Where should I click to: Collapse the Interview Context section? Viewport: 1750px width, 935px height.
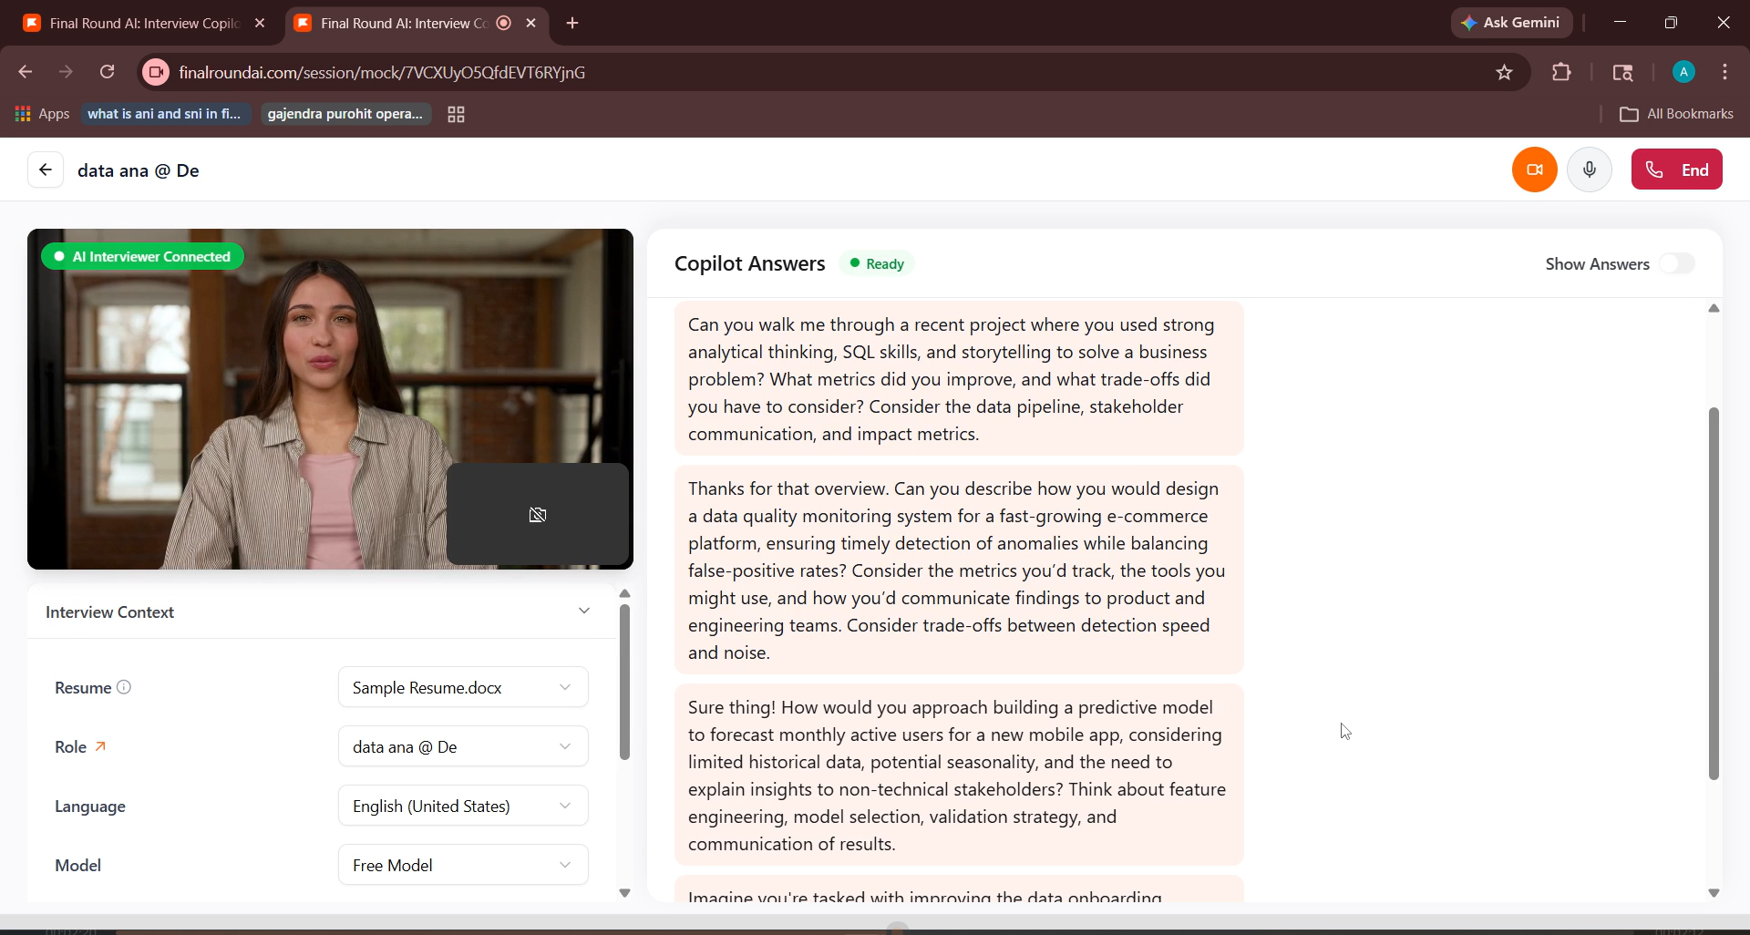coord(584,611)
